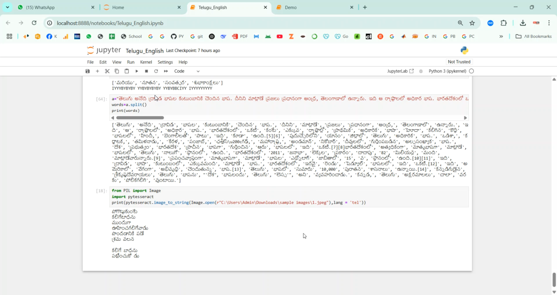Screen dimensions: 557x295
Task: Insert a new cell with the plus icon
Action: (x=97, y=71)
